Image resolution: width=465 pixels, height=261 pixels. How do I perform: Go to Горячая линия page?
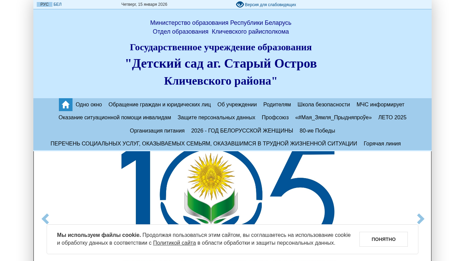click(382, 144)
